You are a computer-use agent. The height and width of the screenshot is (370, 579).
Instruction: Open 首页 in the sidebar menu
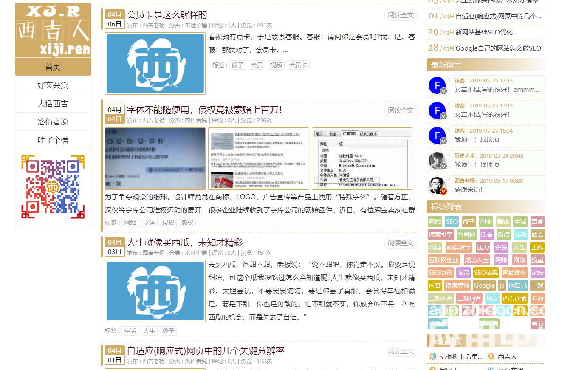[53, 67]
